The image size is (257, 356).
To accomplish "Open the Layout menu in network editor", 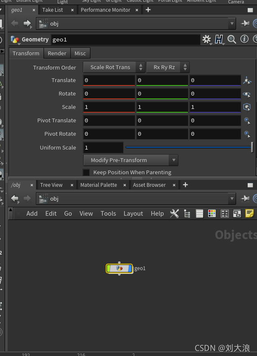I will coord(133,214).
